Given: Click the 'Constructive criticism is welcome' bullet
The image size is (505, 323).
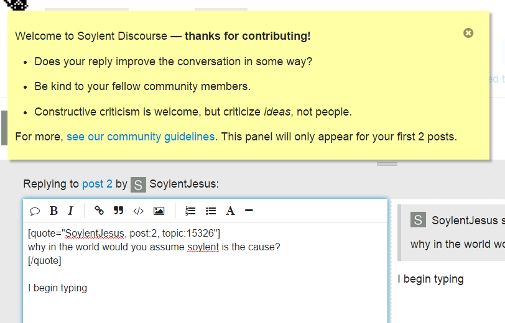Looking at the screenshot, I should [x=193, y=112].
